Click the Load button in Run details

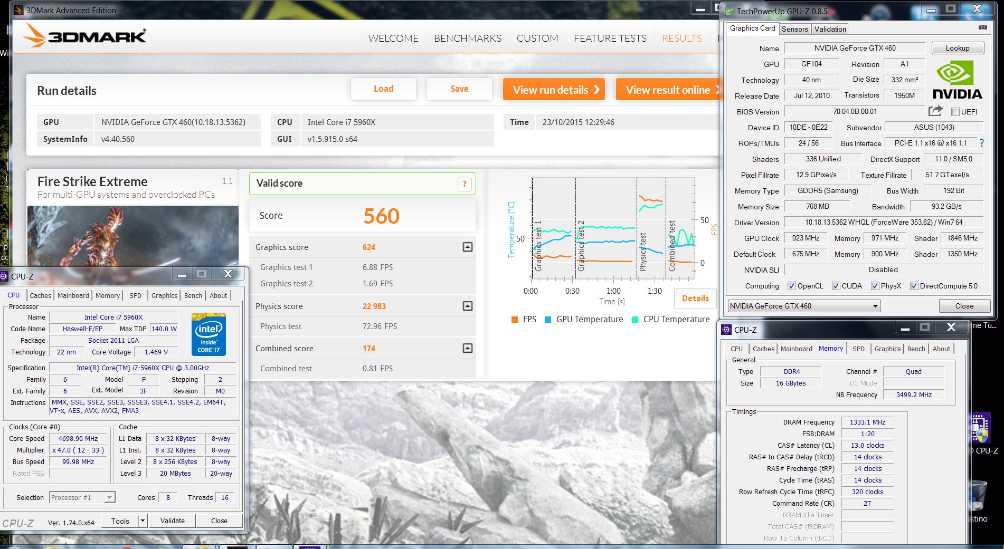(x=383, y=89)
